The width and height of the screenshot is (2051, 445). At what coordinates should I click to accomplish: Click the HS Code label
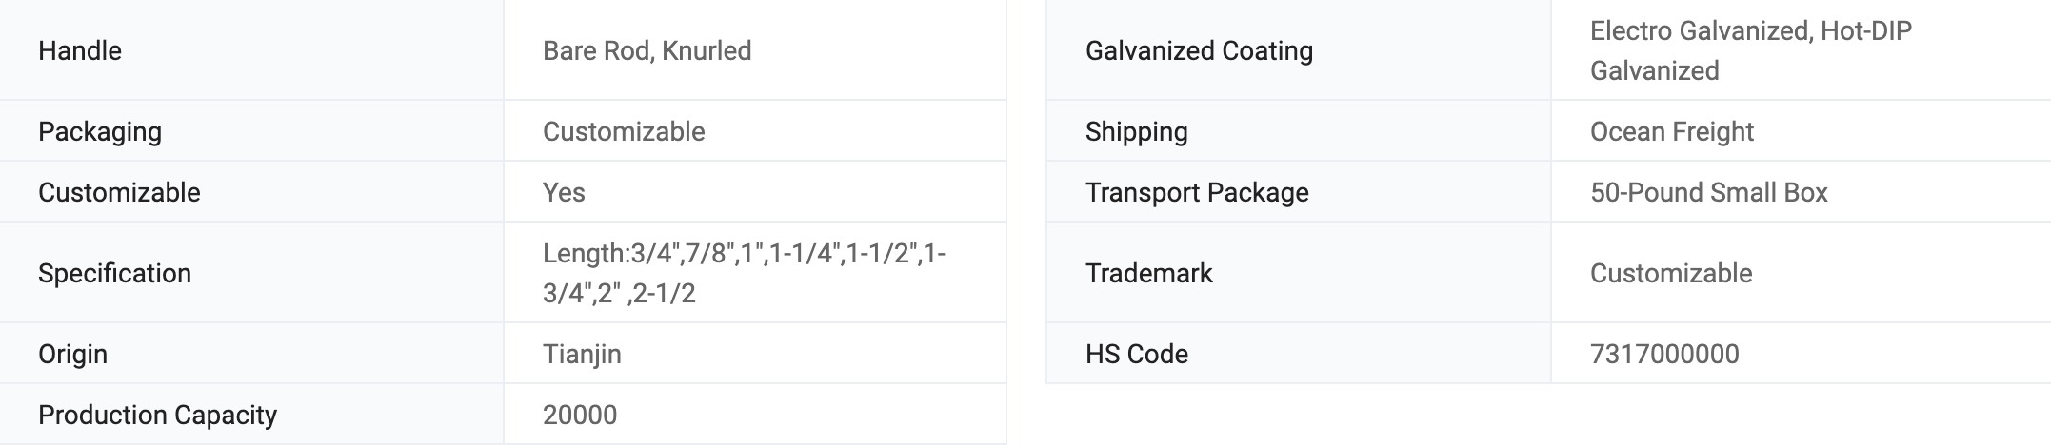click(1136, 354)
